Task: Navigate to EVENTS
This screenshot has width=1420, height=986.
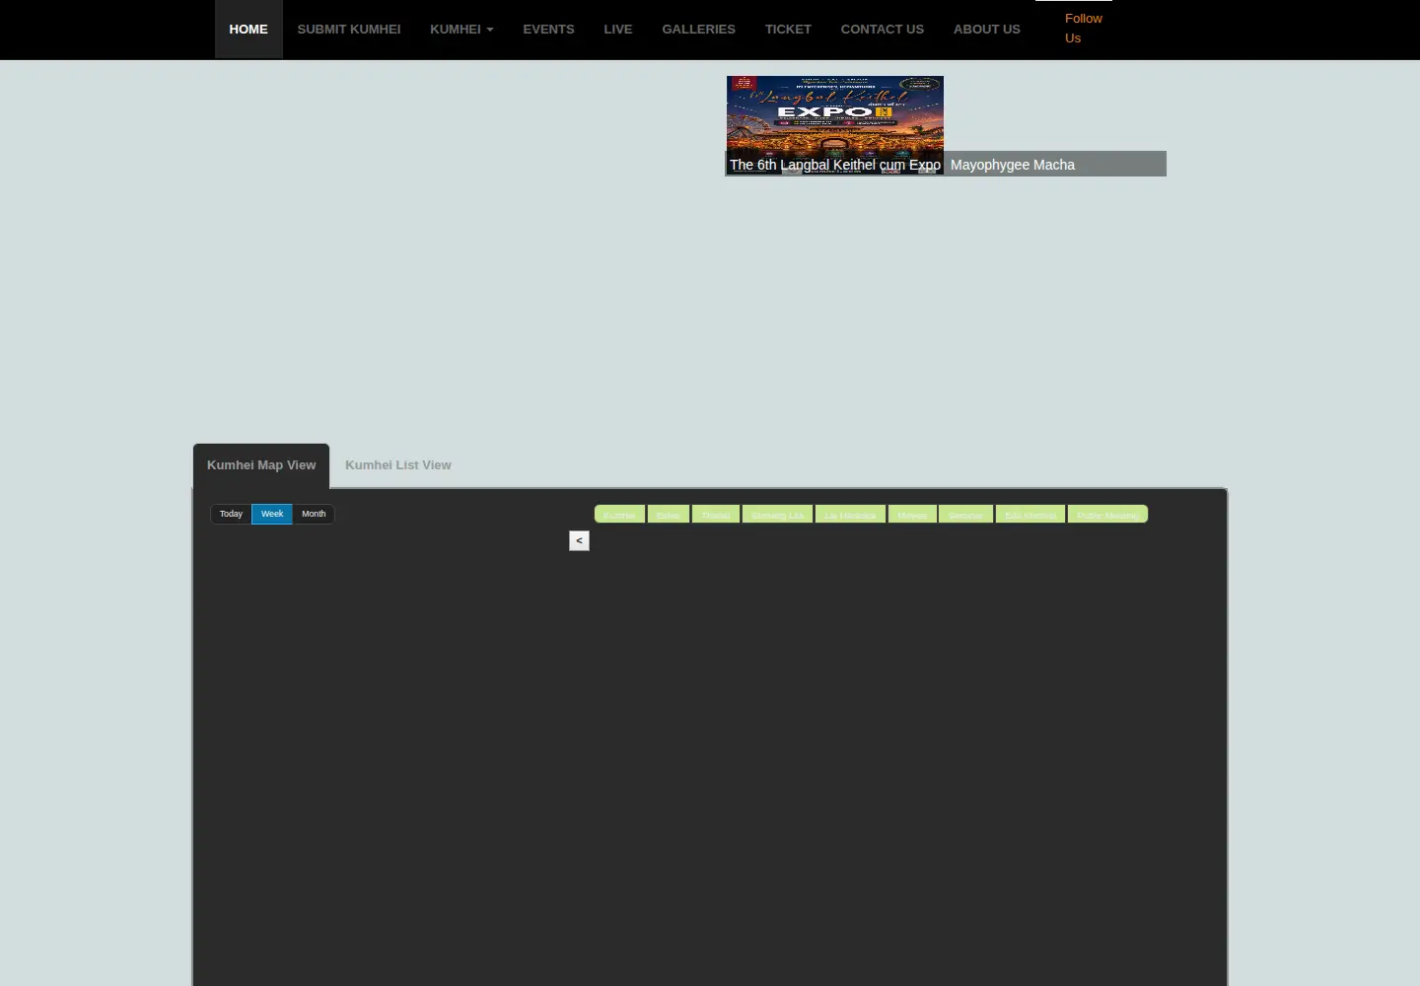Action: pos(548,30)
